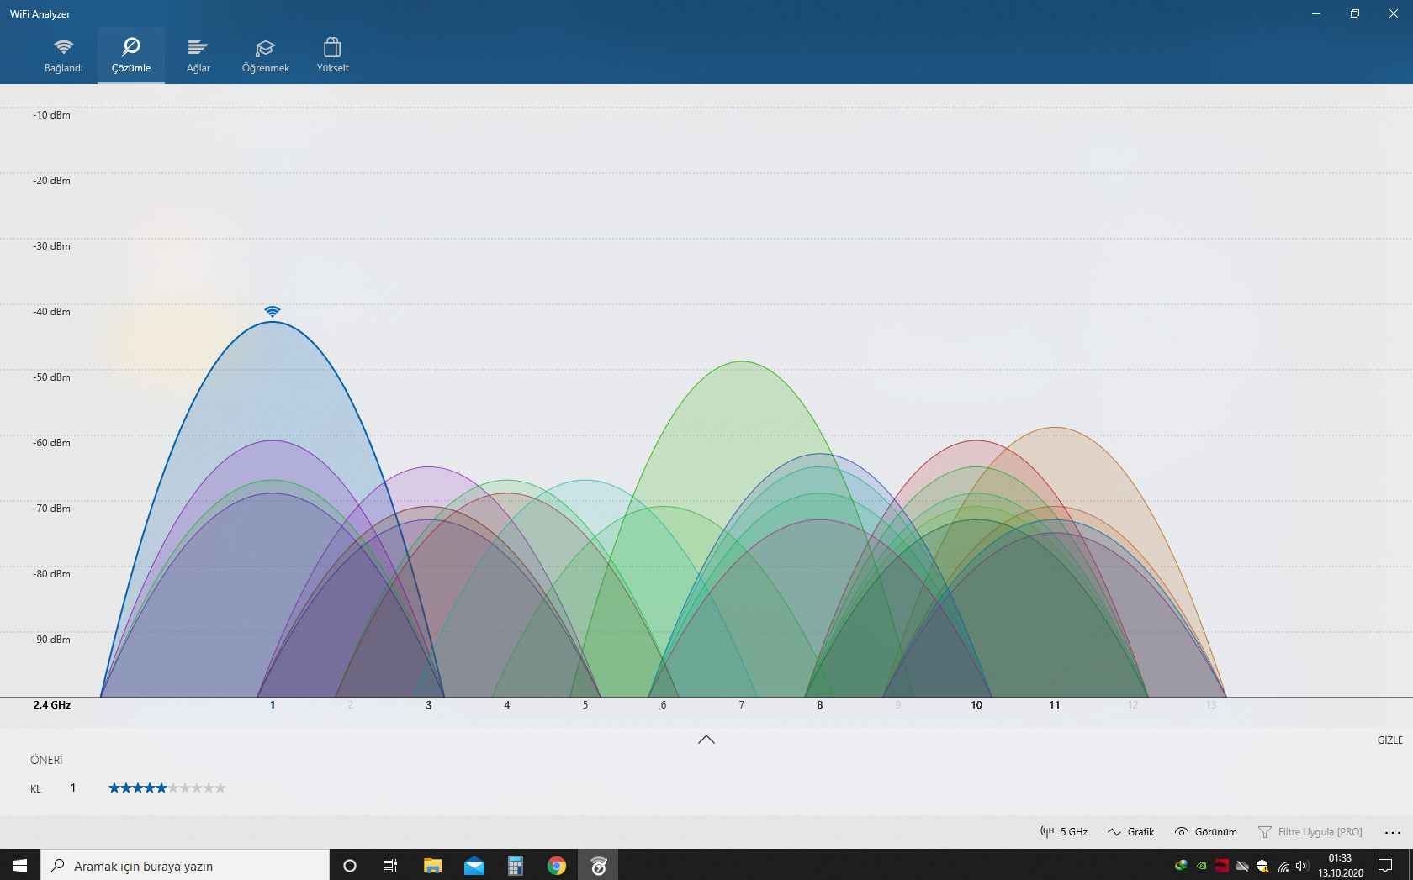This screenshot has height=880, width=1413.
Task: Open the Ağlar networks tab
Action: [198, 55]
